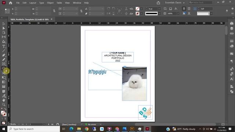This screenshot has height=132, width=235.
Task: Toggle constrain proportions for scaling
Action: point(81,11)
